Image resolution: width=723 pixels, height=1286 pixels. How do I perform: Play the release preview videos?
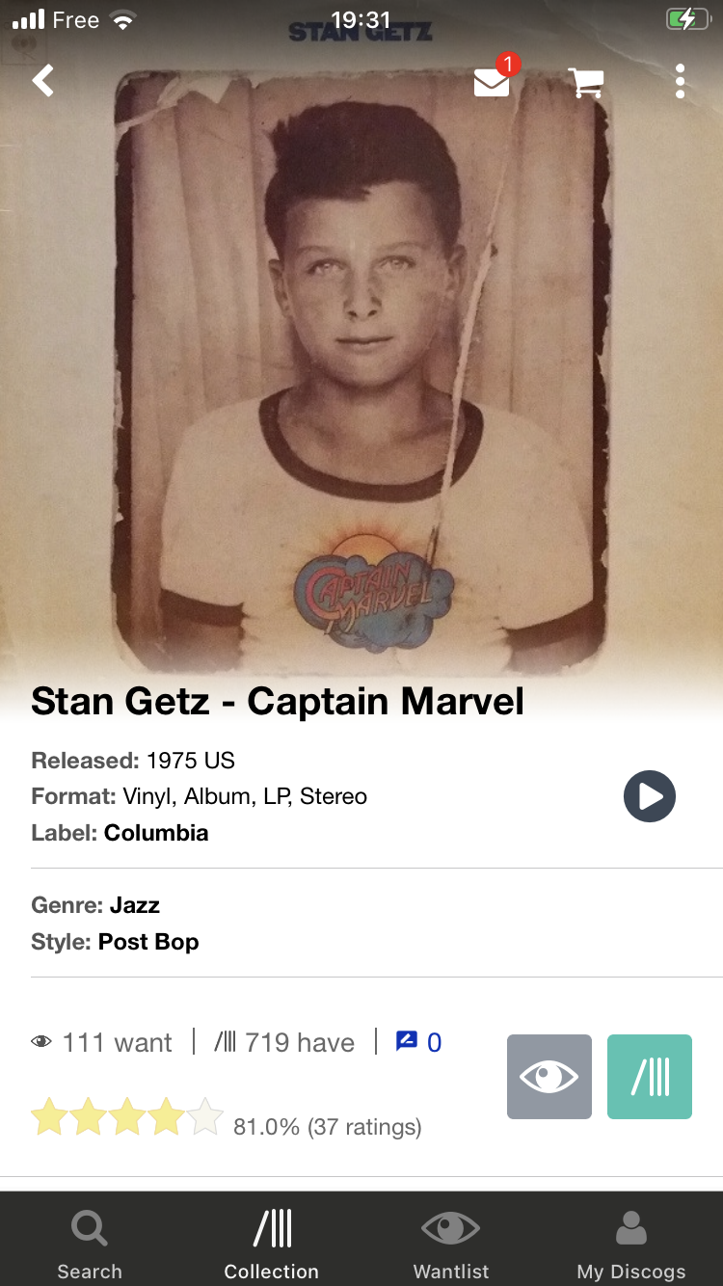[x=649, y=796]
